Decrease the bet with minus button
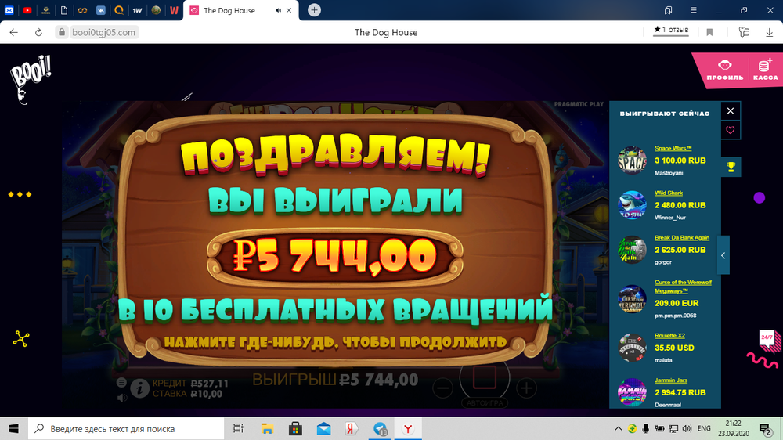 [442, 388]
